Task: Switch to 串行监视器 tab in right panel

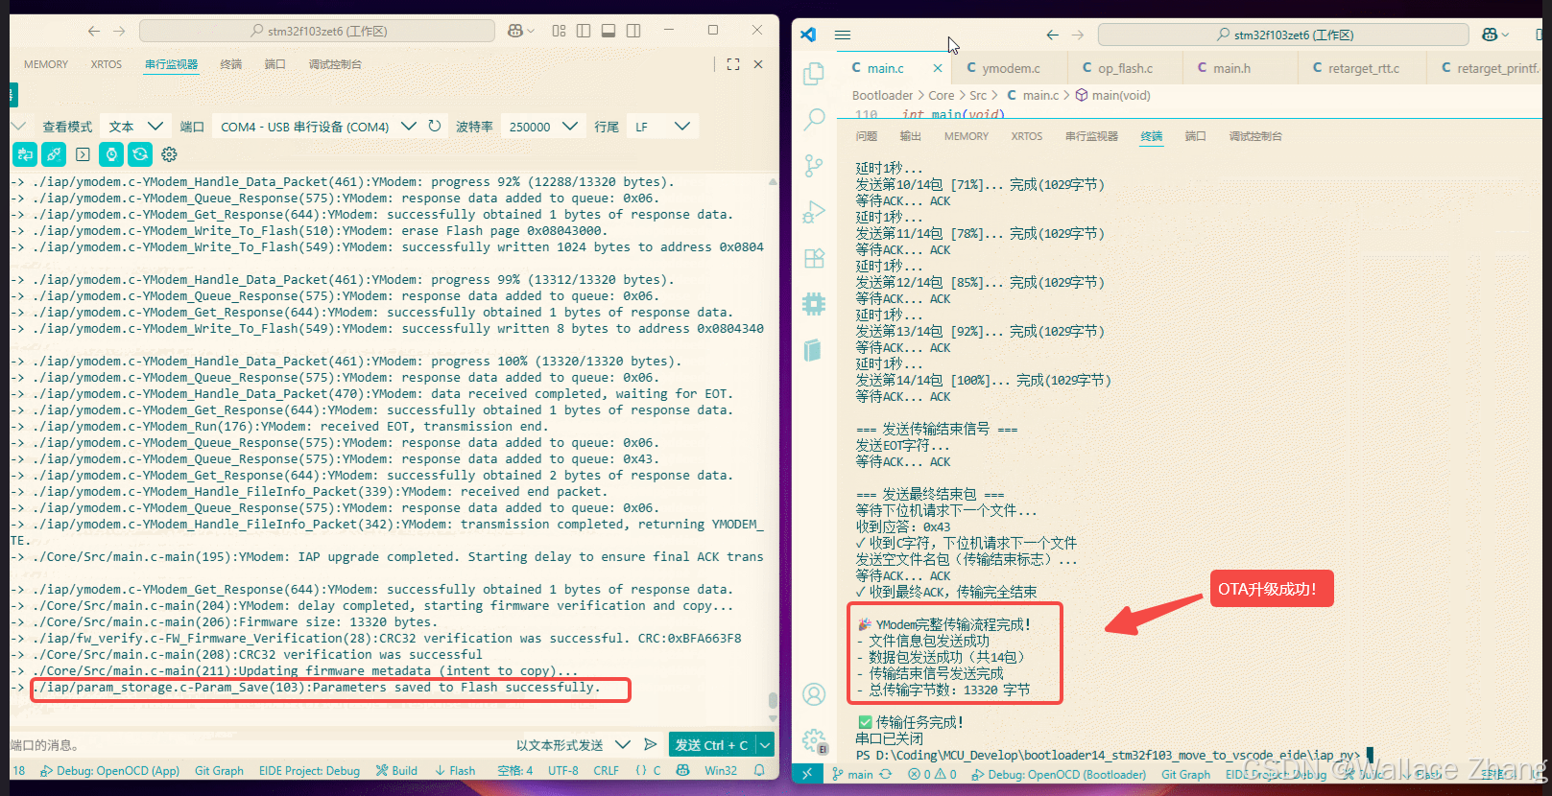Action: tap(1091, 136)
